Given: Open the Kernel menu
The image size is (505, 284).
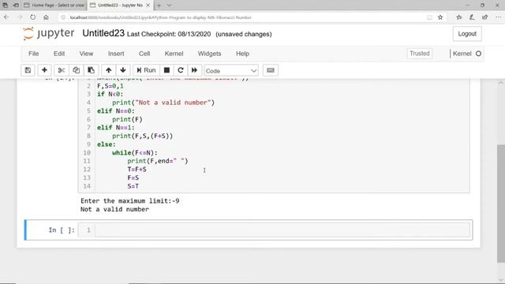Looking at the screenshot, I should 174,54.
